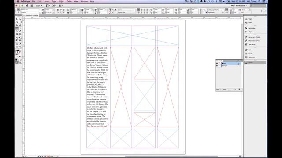Open the File menu
Screen dimensions: 282x158
pos(33,1)
